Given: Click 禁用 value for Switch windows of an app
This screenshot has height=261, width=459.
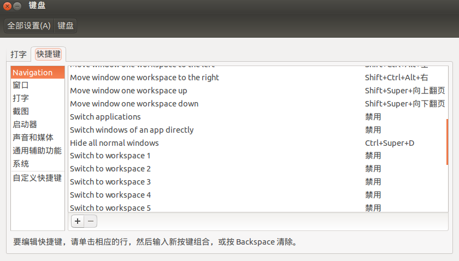Looking at the screenshot, I should point(373,129).
